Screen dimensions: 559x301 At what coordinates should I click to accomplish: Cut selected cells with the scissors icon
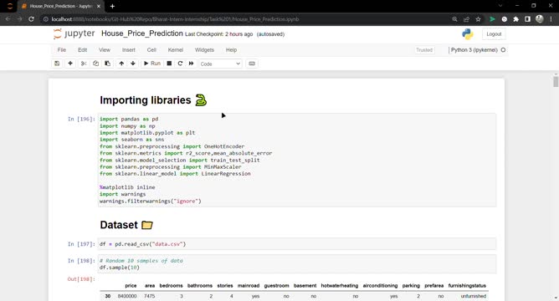[84, 64]
